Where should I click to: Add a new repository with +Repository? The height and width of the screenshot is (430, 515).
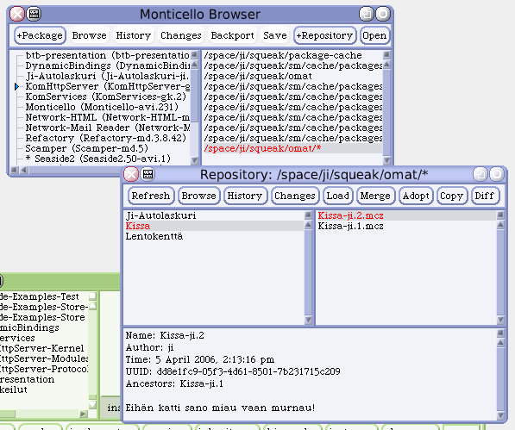click(x=324, y=35)
